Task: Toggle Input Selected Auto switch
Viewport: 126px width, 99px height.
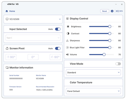Action: [x=58, y=29]
